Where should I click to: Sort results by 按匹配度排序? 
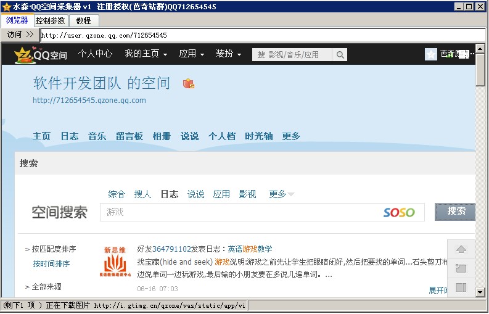pos(54,249)
